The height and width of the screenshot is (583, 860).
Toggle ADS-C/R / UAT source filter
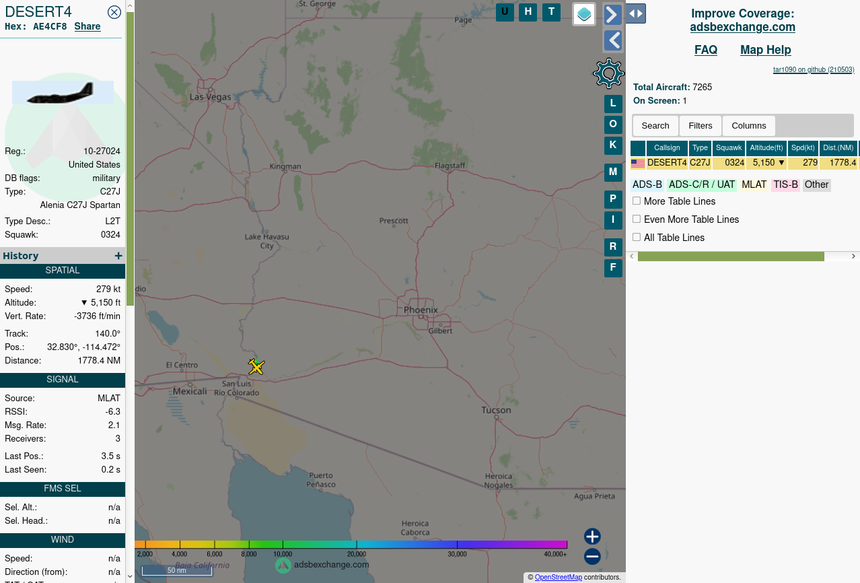tap(702, 184)
